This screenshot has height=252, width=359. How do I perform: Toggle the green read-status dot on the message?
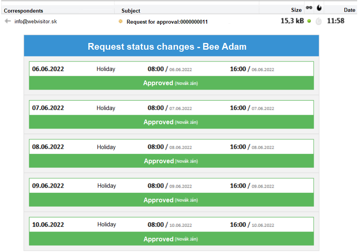pyautogui.click(x=309, y=21)
